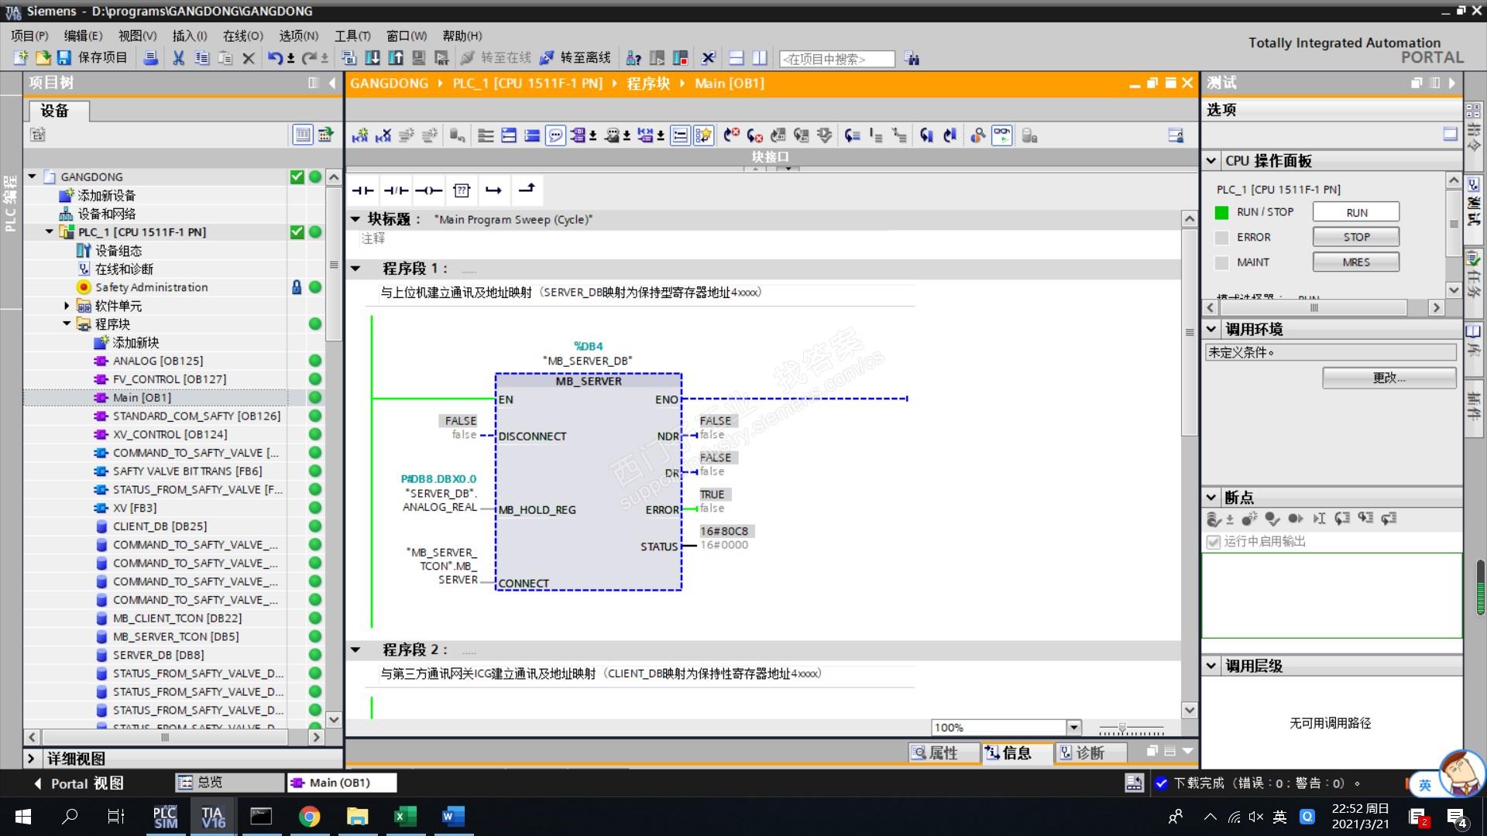The height and width of the screenshot is (836, 1487).
Task: Open Chrome from the taskbar
Action: pyautogui.click(x=309, y=817)
